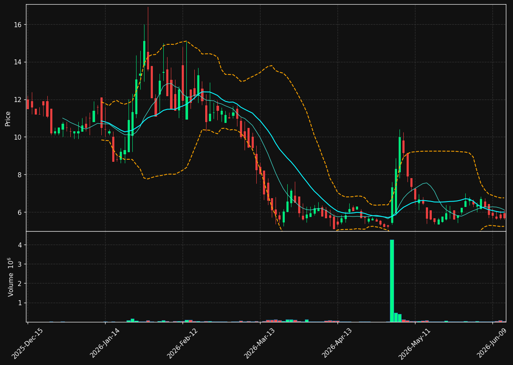Click the 2025-Dec-15 date label
The width and height of the screenshot is (513, 365).
point(28,343)
